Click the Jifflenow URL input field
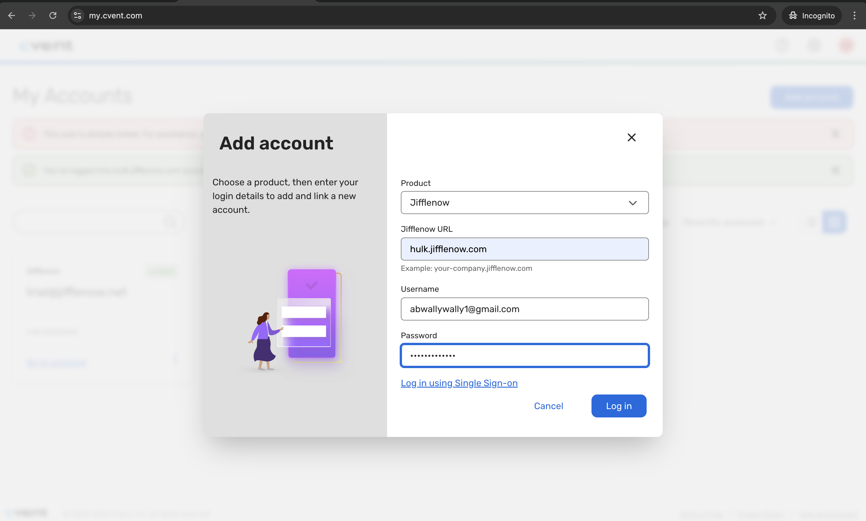This screenshot has height=521, width=866. [524, 249]
